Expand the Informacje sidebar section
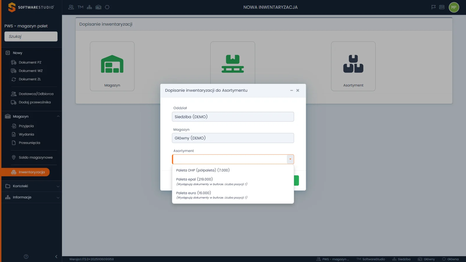Viewport: 466px width, 262px height. coord(58,197)
